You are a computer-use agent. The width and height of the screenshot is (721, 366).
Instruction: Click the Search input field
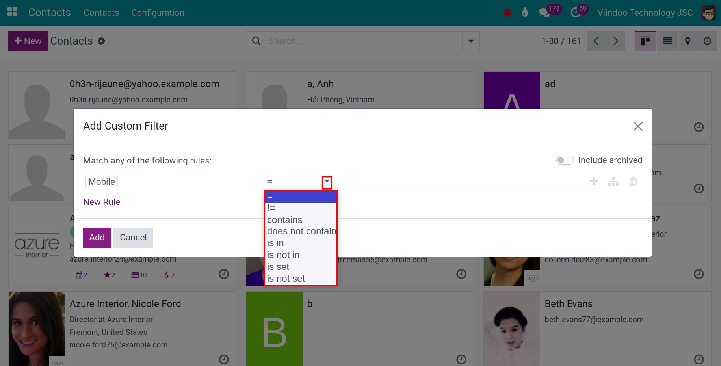coord(362,41)
